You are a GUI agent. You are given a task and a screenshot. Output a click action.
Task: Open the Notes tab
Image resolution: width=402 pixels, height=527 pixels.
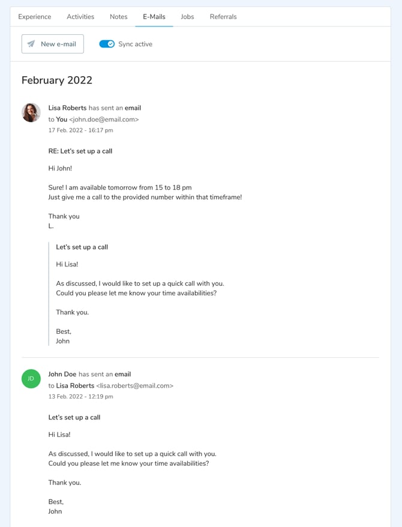[x=119, y=17]
